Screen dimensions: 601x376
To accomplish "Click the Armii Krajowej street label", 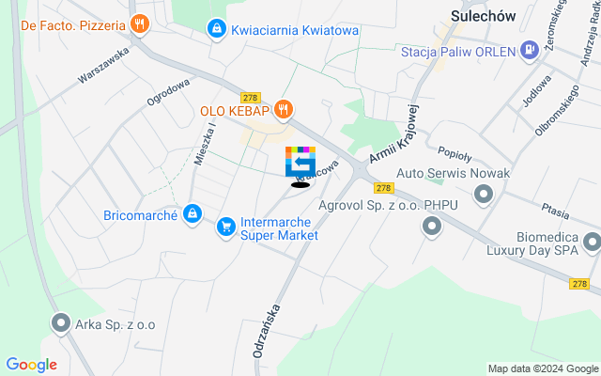I will [x=394, y=133].
